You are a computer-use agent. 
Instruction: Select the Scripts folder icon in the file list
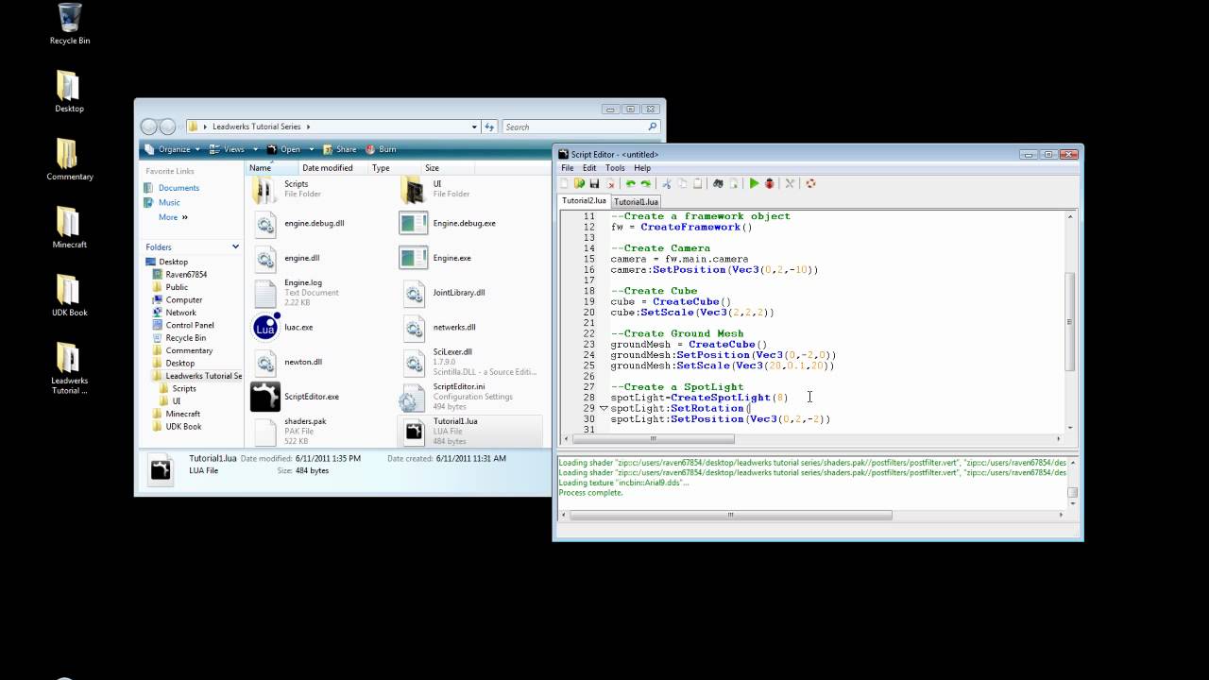pos(264,190)
